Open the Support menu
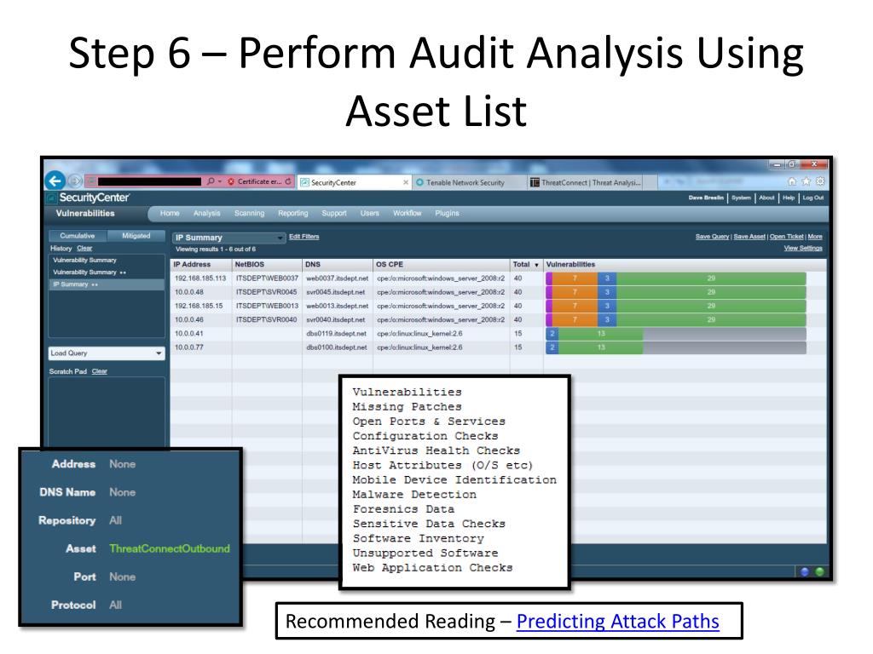The width and height of the screenshot is (873, 654). pyautogui.click(x=334, y=214)
